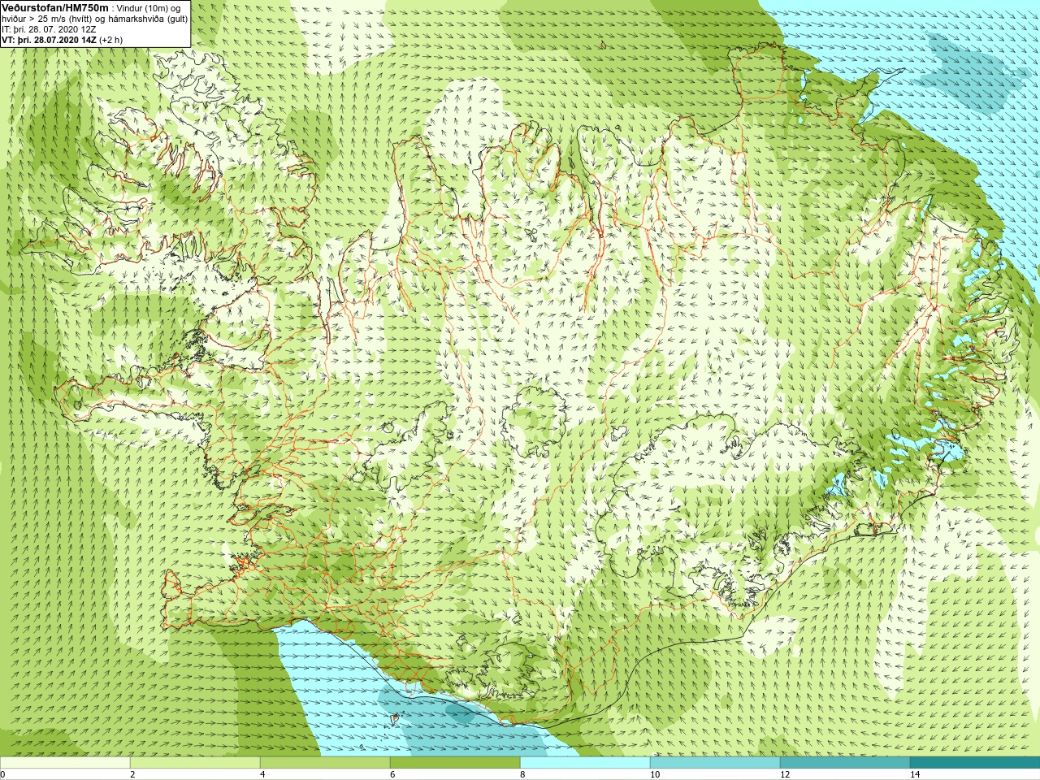This screenshot has height=780, width=1040.
Task: Click the '4' label on the scale
Action: click(262, 774)
